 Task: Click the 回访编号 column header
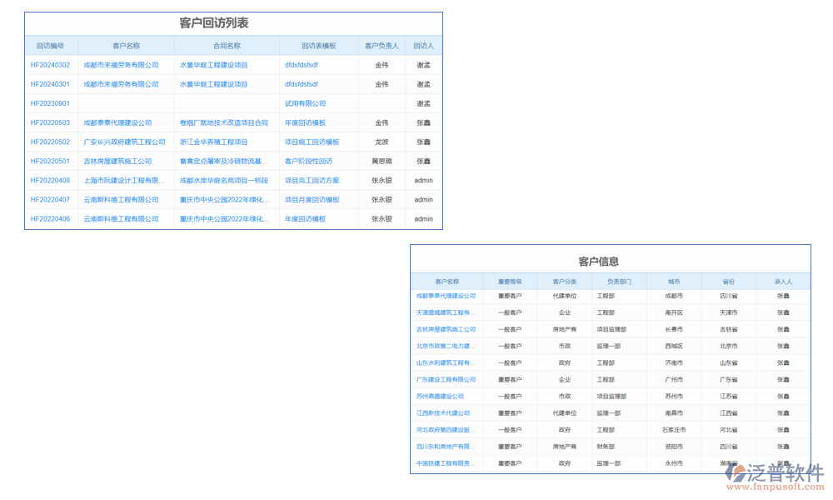(x=52, y=45)
